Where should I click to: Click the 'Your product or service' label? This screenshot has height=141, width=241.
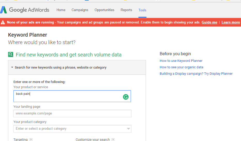pyautogui.click(x=30, y=87)
